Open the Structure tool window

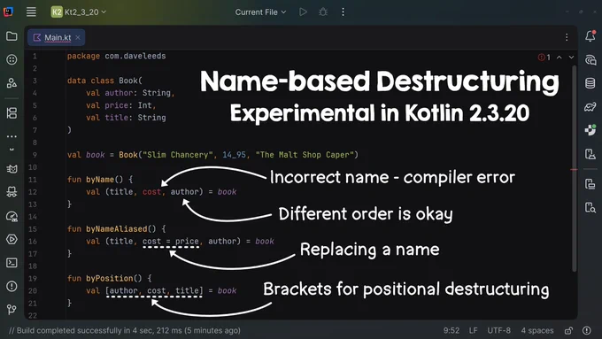pos(12,113)
